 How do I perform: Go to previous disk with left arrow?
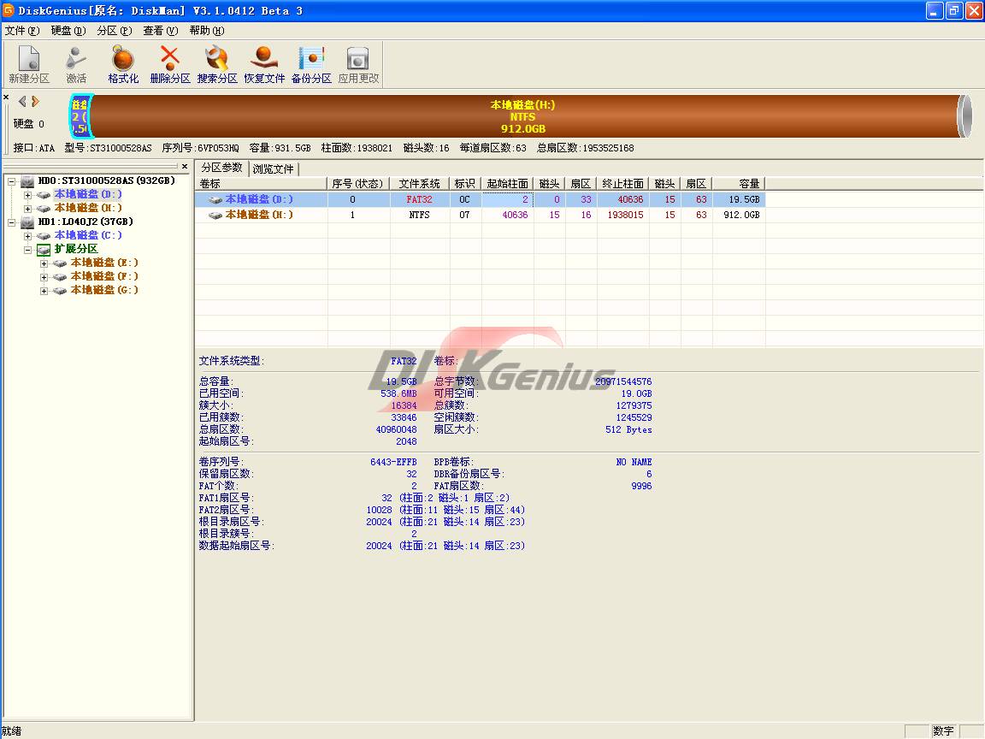[22, 101]
